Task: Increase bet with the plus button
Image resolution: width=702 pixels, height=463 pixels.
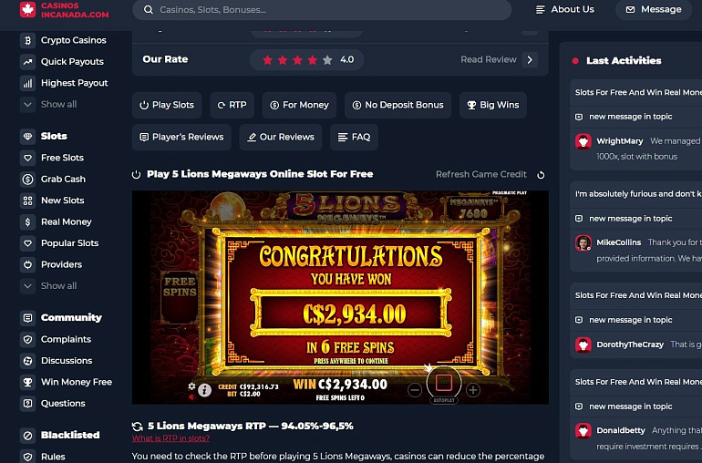Action: [x=473, y=390]
